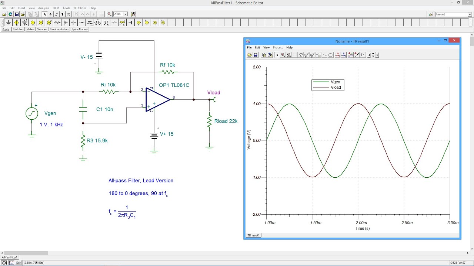Insert a Switch component
The height and width of the screenshot is (266, 474).
[114, 23]
